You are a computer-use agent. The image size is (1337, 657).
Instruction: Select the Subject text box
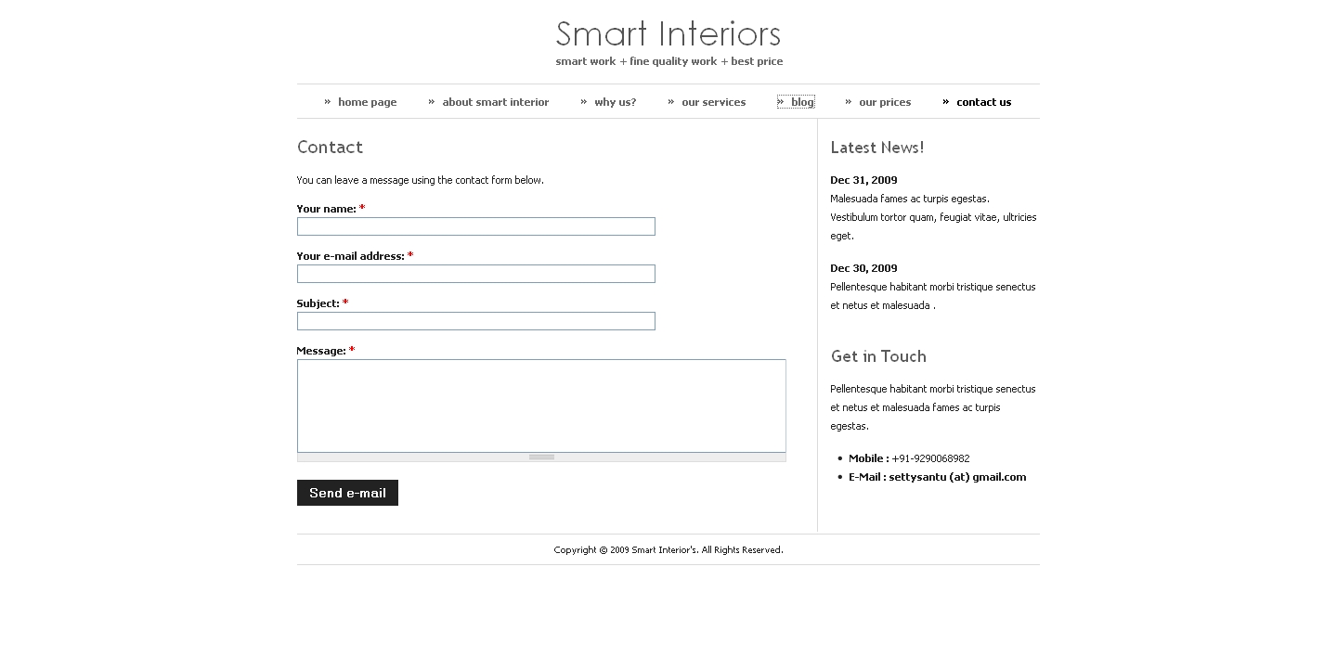[x=475, y=321]
